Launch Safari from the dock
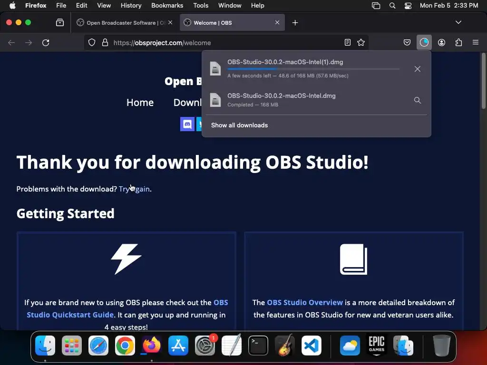Screen dimensions: 487x365 [98, 346]
